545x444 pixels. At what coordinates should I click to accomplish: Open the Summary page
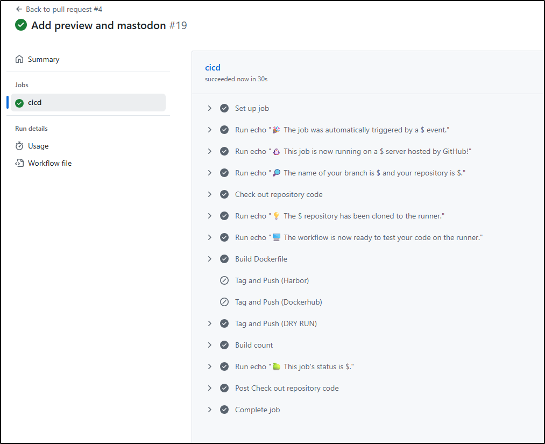pyautogui.click(x=44, y=59)
